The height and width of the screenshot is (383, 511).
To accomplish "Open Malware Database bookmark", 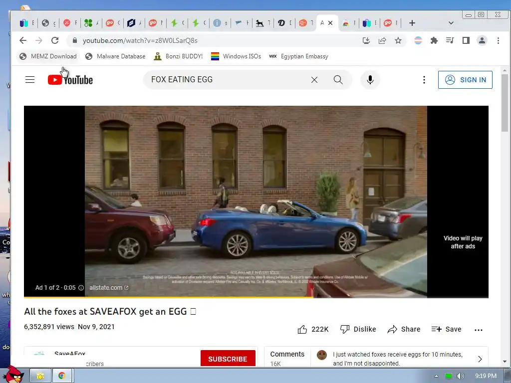I will (115, 56).
